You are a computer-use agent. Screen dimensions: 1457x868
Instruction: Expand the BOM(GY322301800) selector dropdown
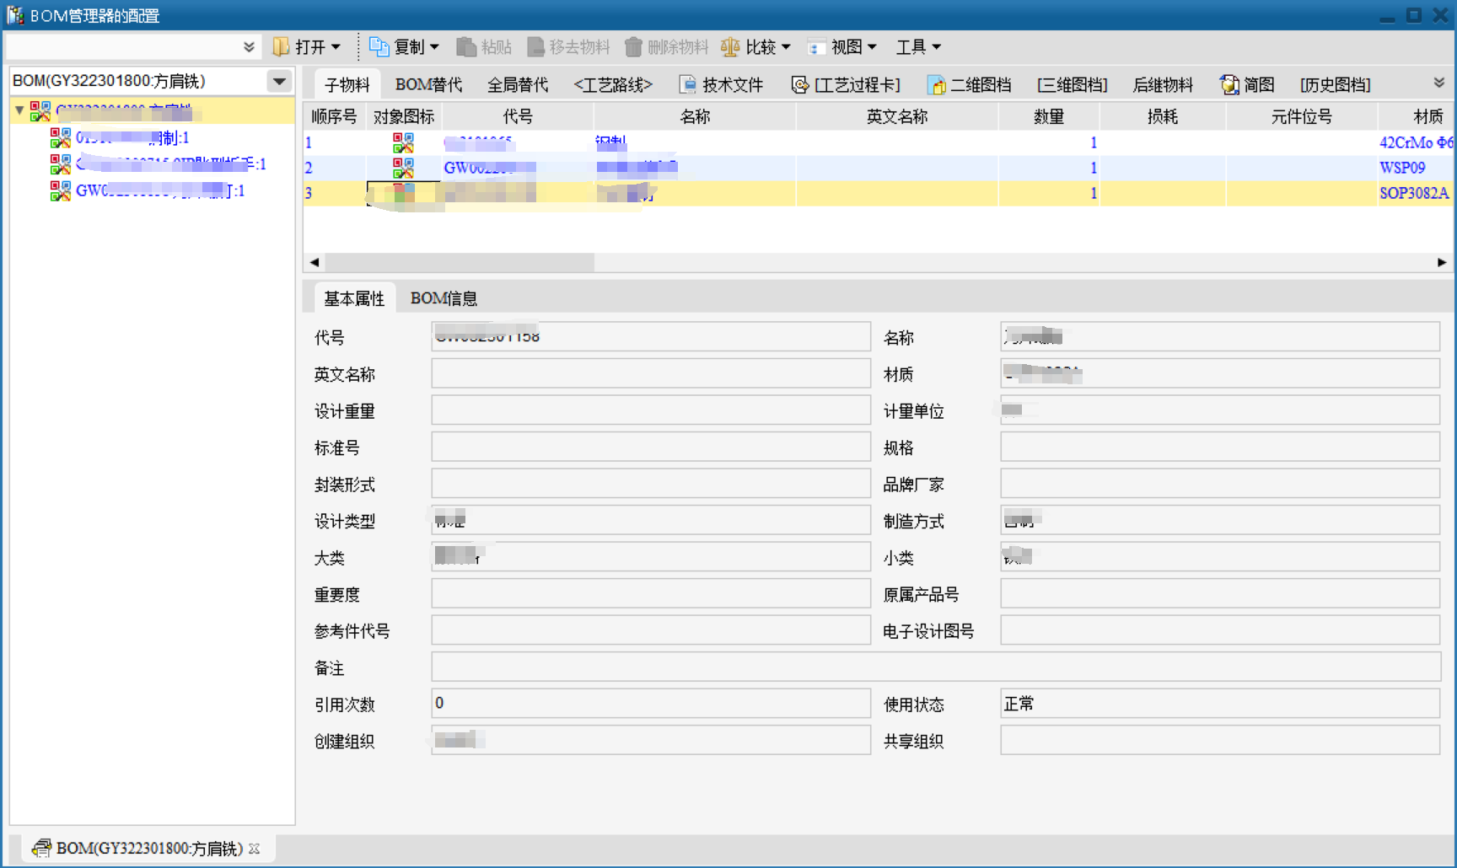pos(279,81)
